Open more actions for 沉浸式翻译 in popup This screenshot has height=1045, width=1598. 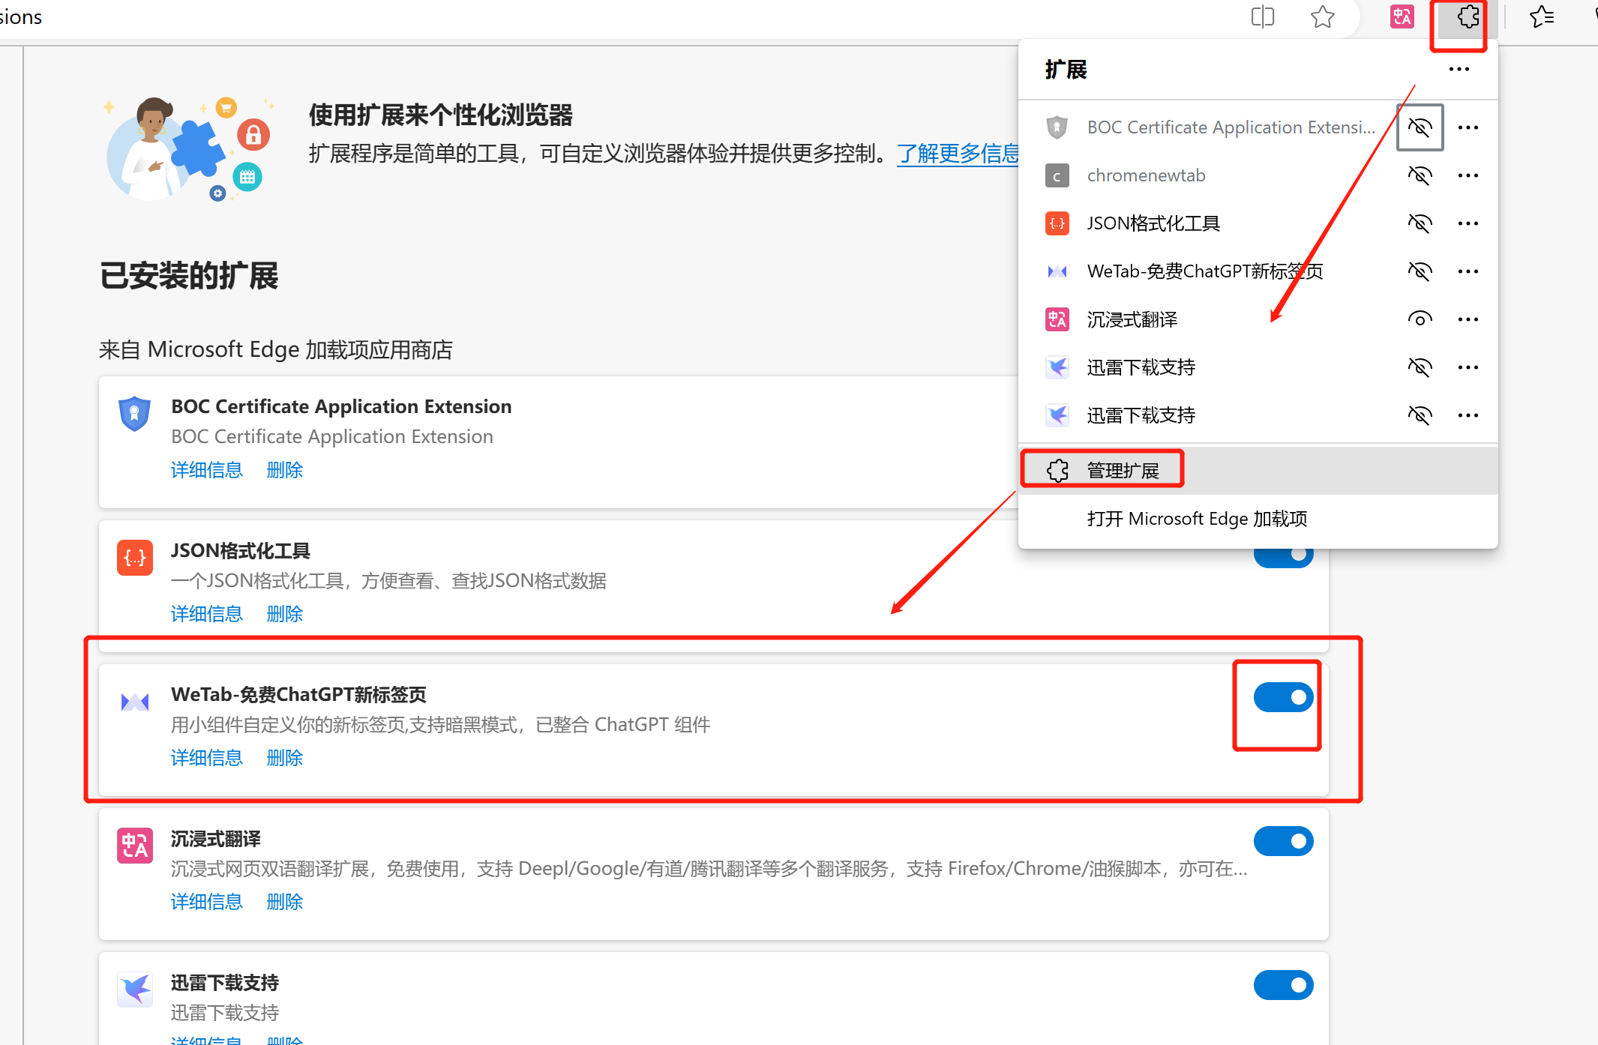pos(1468,319)
